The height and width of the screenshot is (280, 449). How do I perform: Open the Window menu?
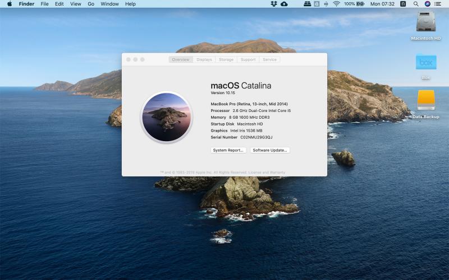[x=109, y=4]
